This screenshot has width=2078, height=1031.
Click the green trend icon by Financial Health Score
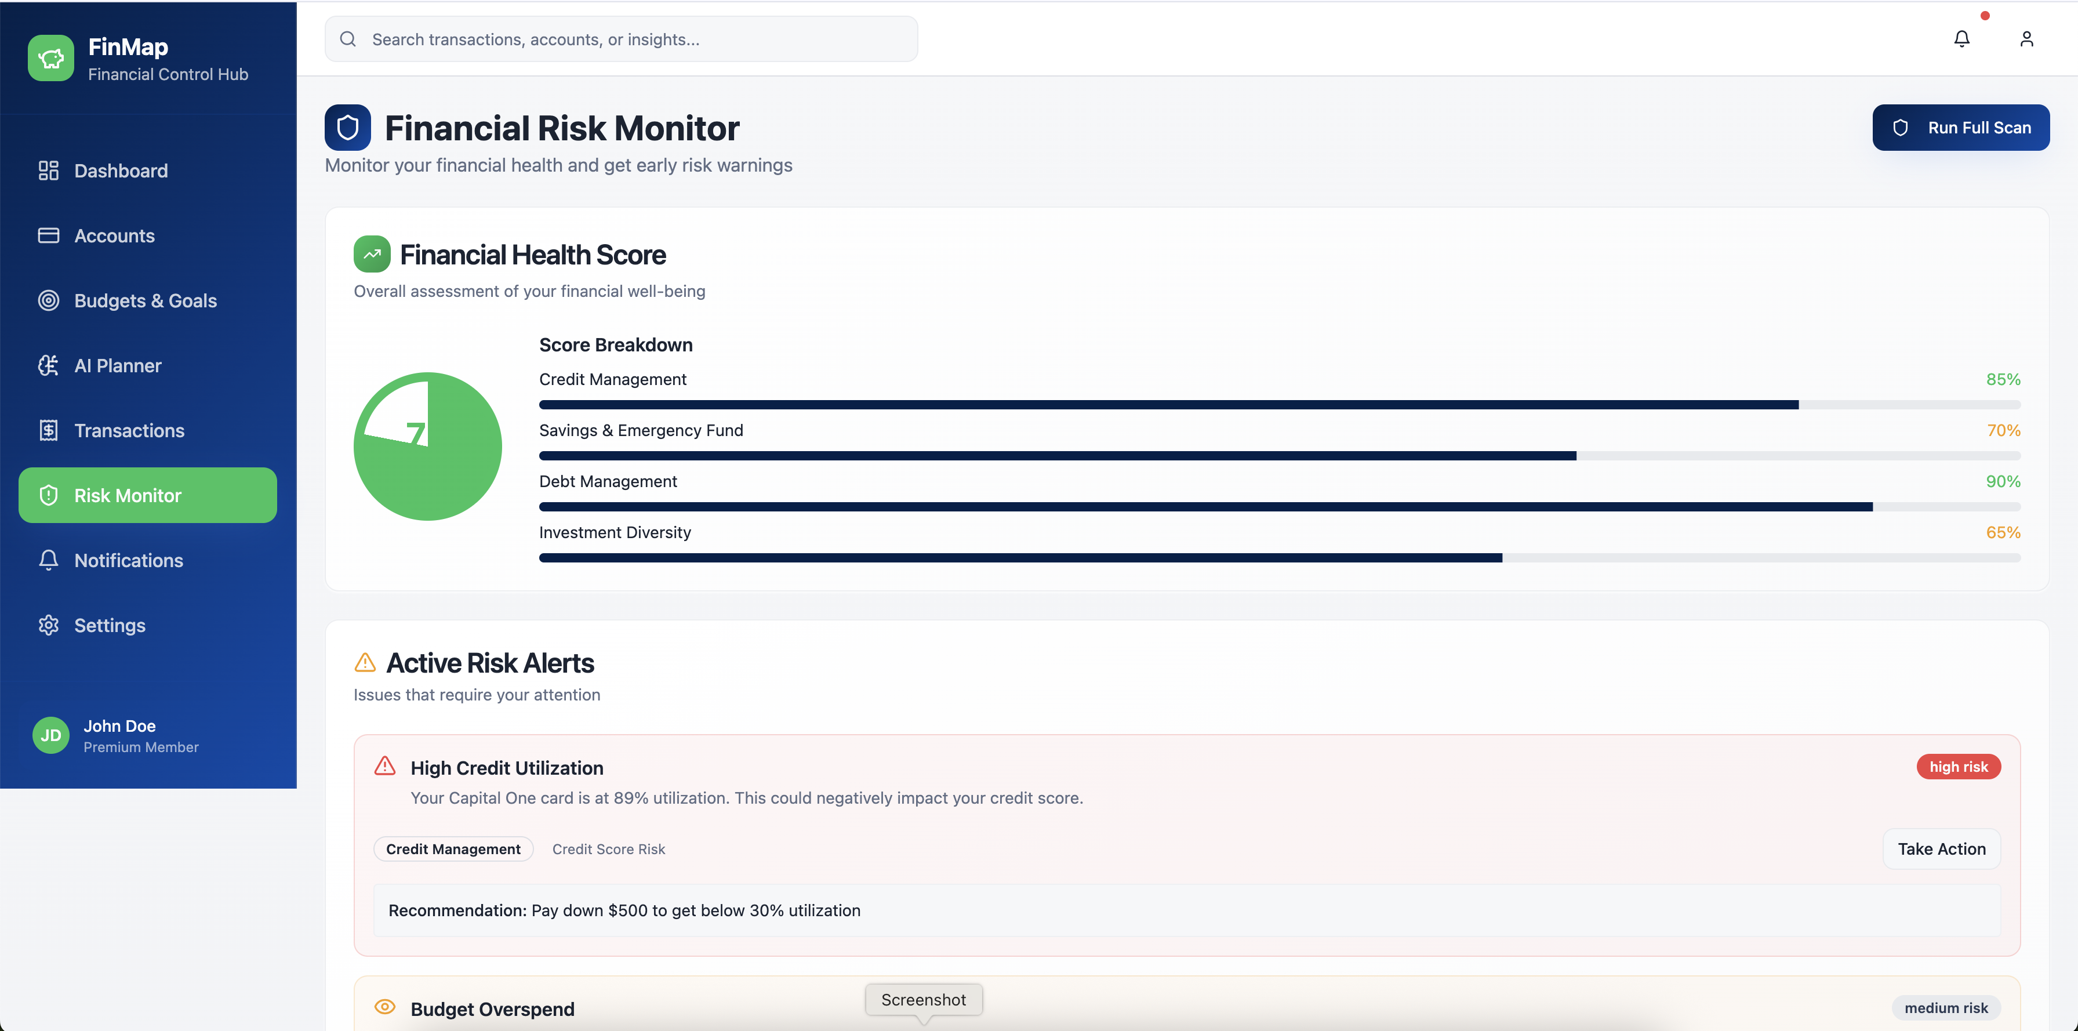pos(372,254)
